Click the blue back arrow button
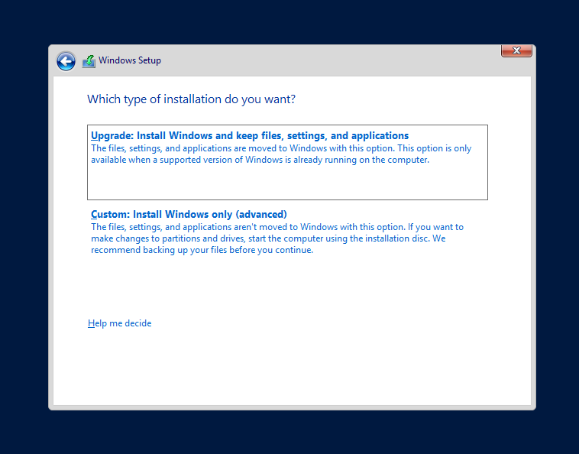579x454 pixels. pyautogui.click(x=66, y=61)
